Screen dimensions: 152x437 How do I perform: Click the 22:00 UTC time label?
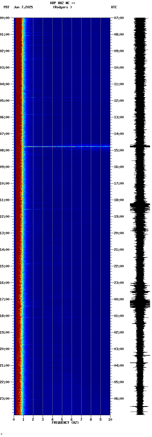pyautogui.click(x=119, y=266)
